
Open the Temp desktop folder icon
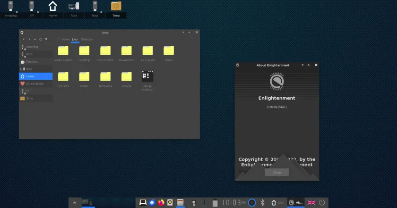[116, 8]
